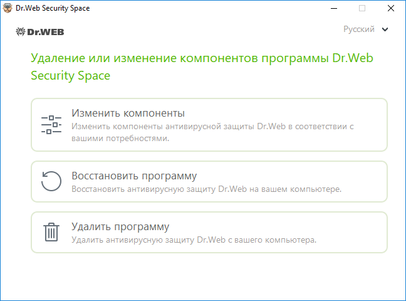Click text 'Удалить антивирусную защиту Dr.Web'
This screenshot has width=406, height=301.
pos(148,240)
